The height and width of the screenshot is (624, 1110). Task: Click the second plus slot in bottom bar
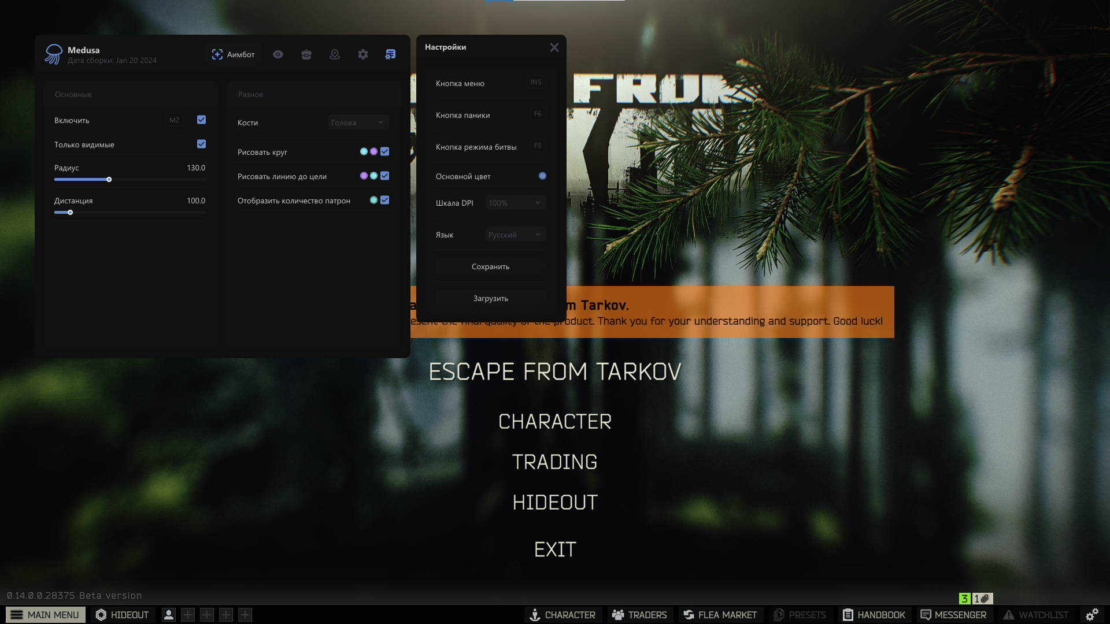(207, 615)
